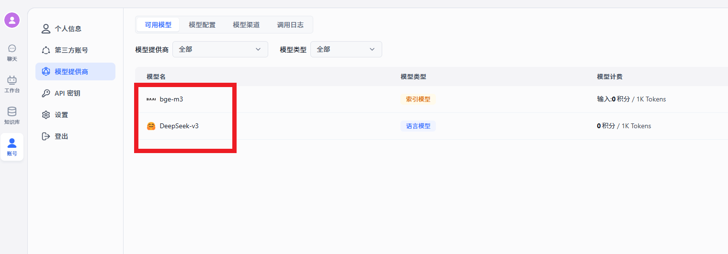Screen dimensions: 728x254
Task: Click the DeepSeek-v3 model name
Action: [179, 126]
